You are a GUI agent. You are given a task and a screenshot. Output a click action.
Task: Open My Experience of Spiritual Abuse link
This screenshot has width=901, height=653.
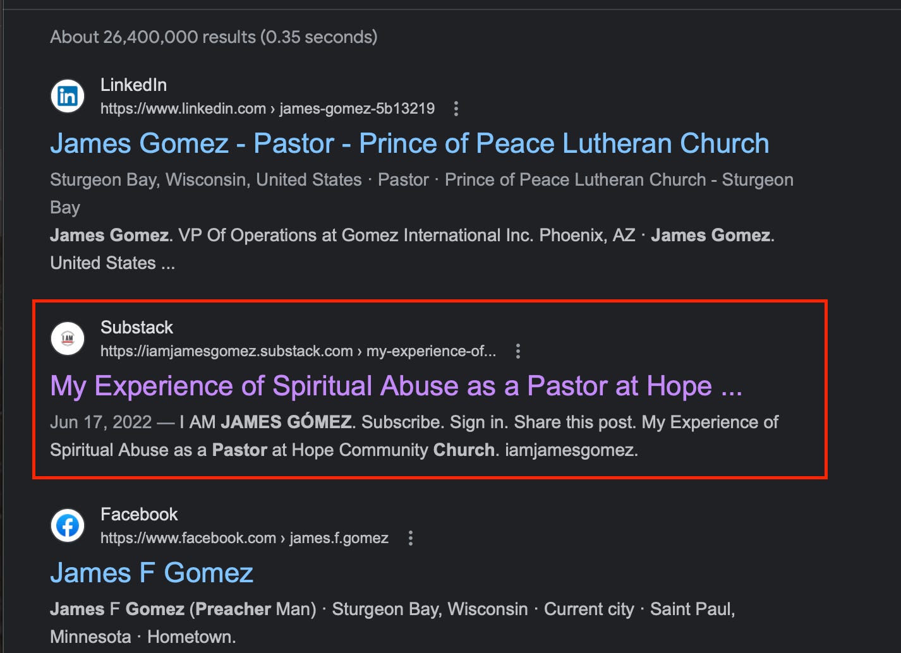pos(396,386)
